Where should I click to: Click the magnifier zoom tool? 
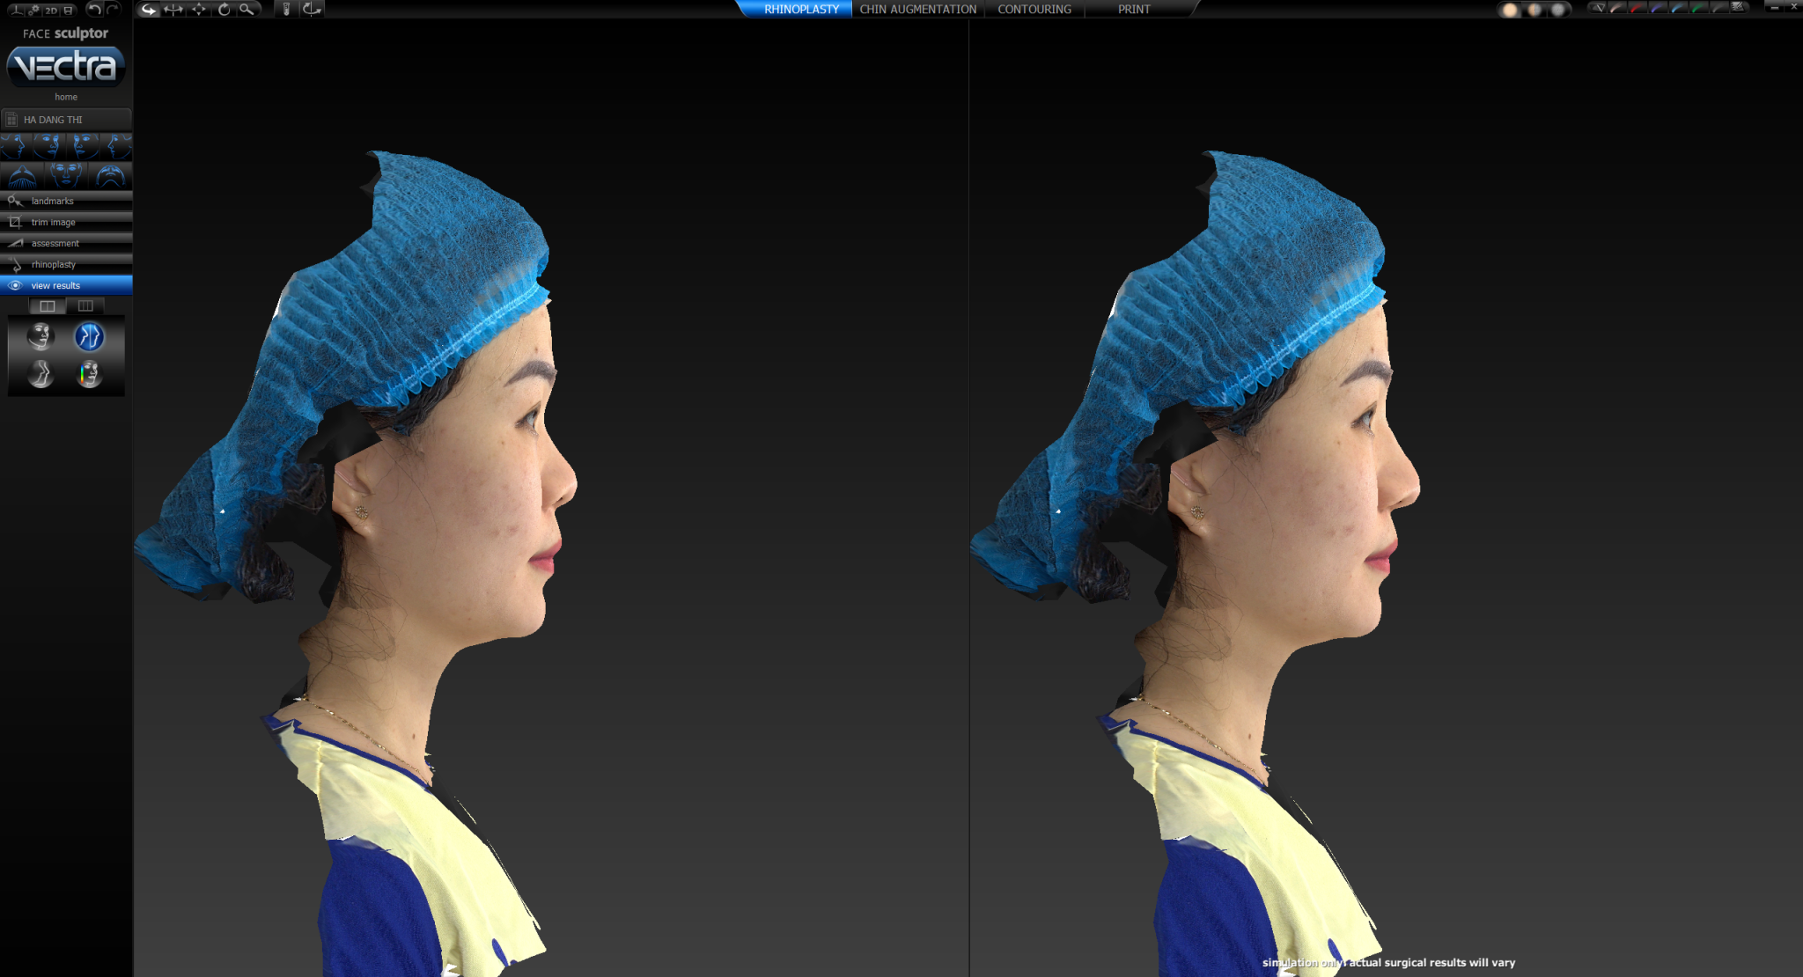pyautogui.click(x=247, y=10)
